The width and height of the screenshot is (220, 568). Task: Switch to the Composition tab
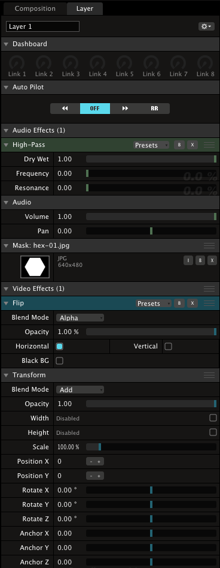(35, 8)
